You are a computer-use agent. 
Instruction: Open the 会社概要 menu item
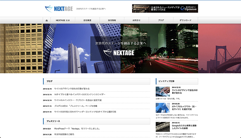87,20
